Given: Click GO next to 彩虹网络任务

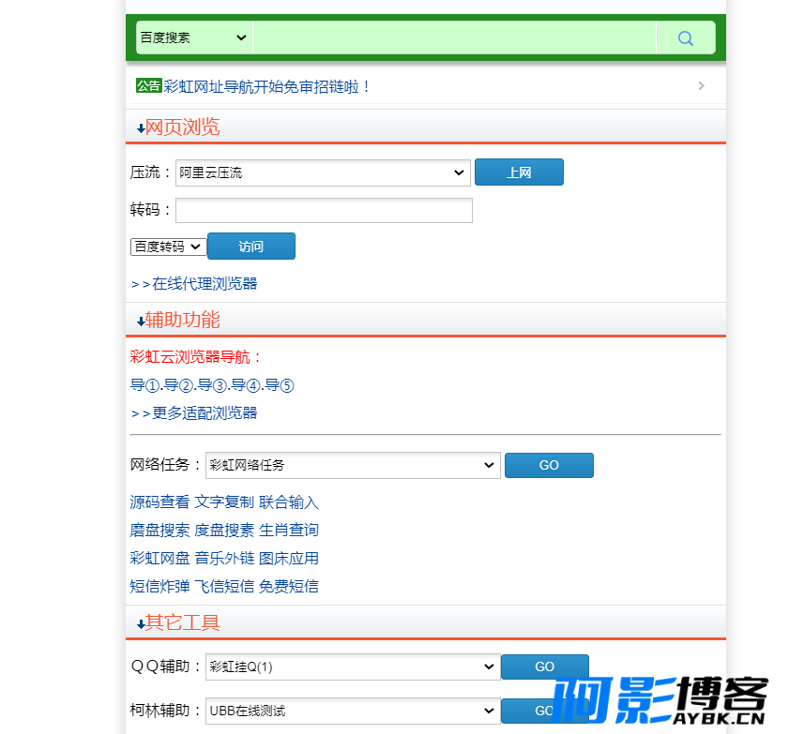Looking at the screenshot, I should coord(549,465).
